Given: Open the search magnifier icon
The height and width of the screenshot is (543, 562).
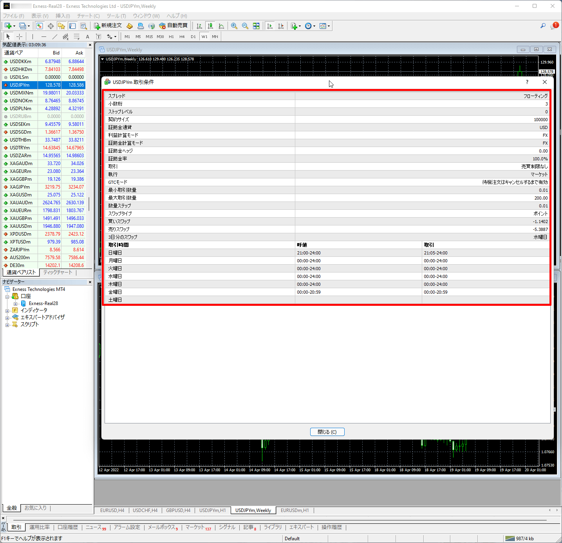Looking at the screenshot, I should pos(543,26).
